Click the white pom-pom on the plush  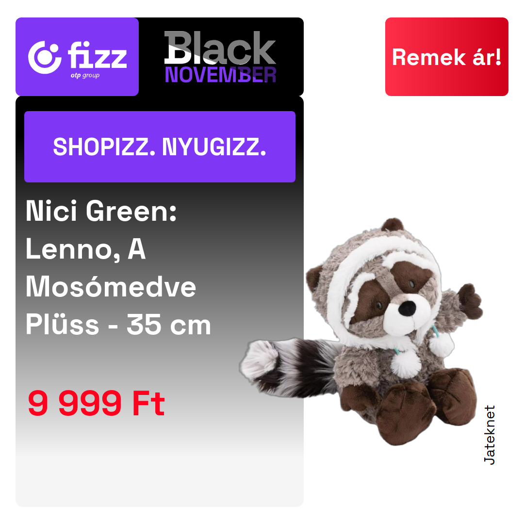click(x=406, y=365)
